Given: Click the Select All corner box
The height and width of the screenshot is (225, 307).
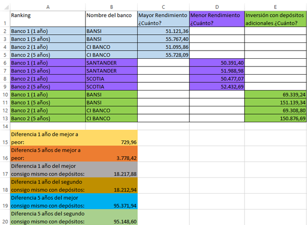Looking at the screenshot, I should coord(4,6).
